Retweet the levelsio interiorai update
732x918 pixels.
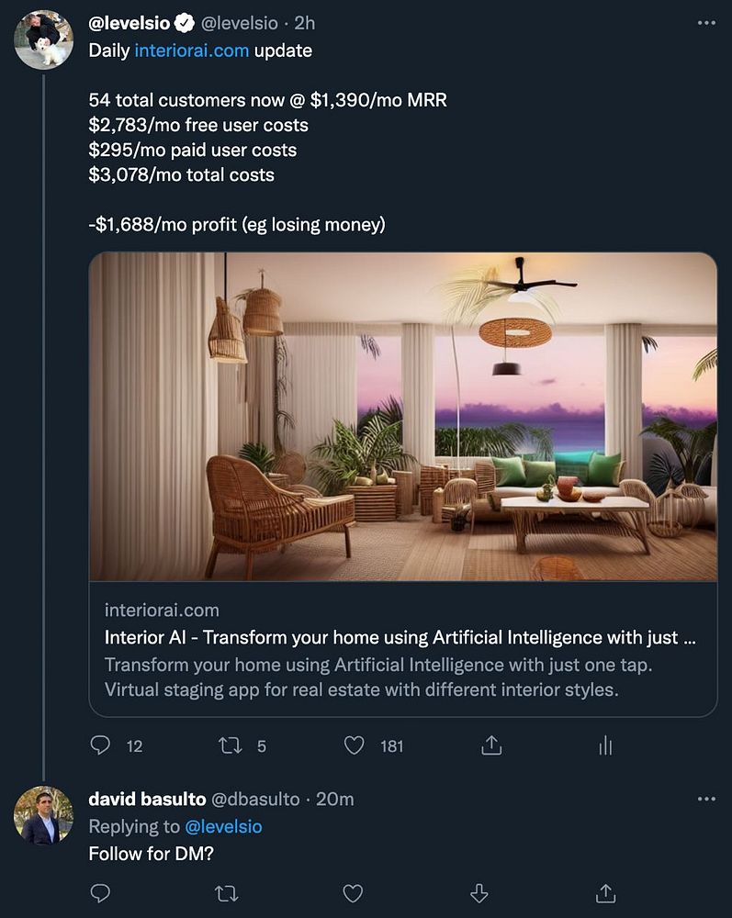[x=230, y=745]
